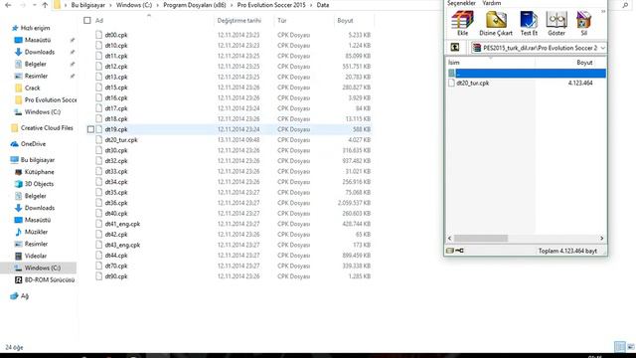Sort WinRAR list by Boyut column
The height and width of the screenshot is (358, 636).
pos(584,63)
